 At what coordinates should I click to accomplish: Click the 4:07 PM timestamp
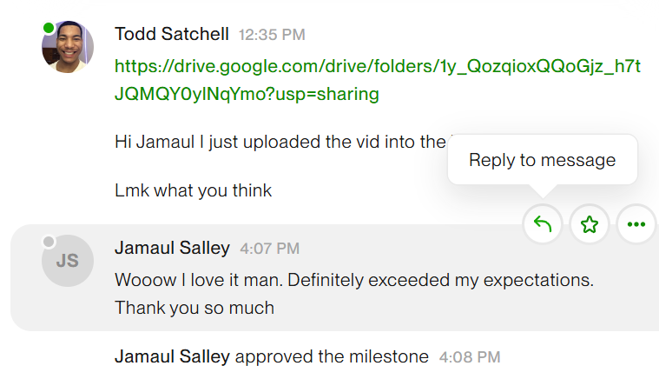[x=269, y=249]
